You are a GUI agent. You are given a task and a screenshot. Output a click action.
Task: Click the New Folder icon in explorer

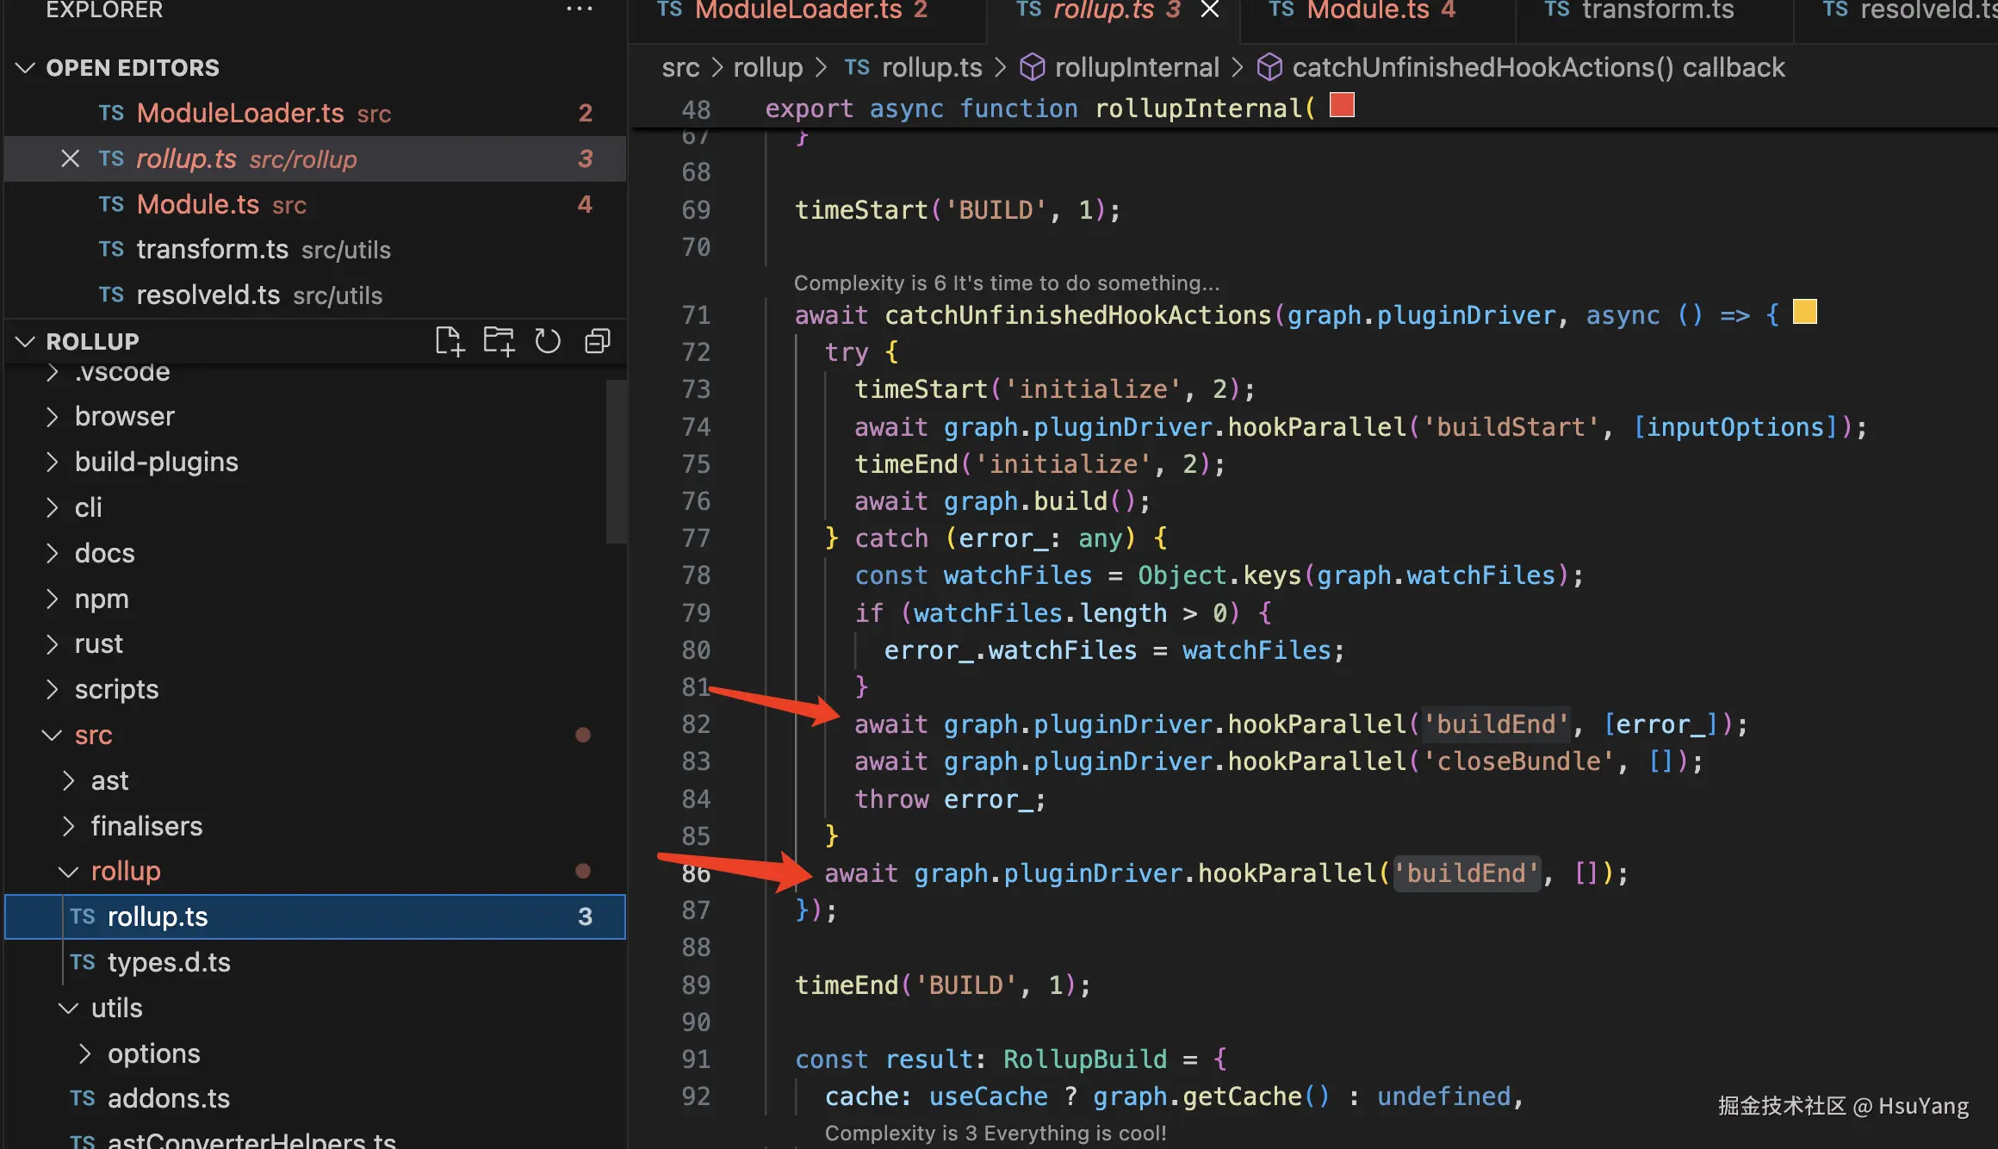pos(499,341)
